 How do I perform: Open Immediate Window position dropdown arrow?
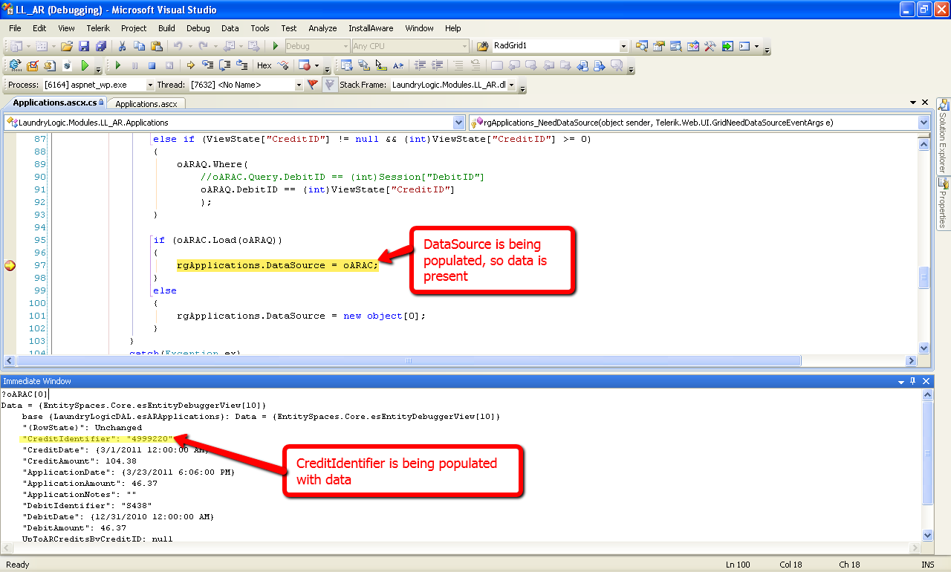tap(900, 381)
